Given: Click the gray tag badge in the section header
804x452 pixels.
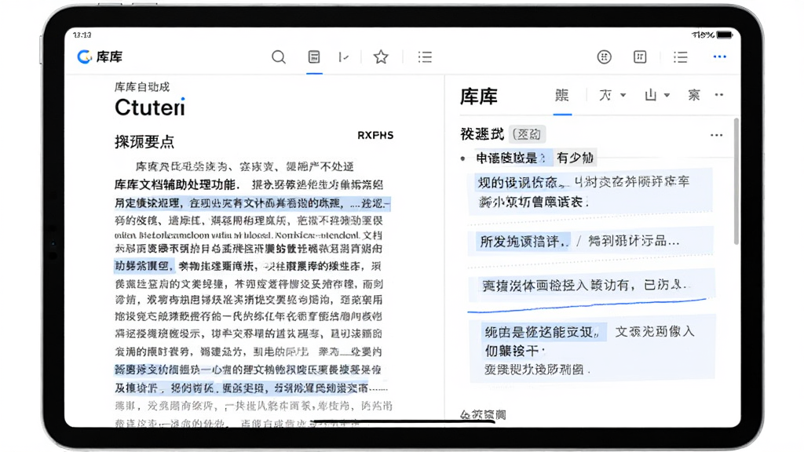Looking at the screenshot, I should pos(528,134).
